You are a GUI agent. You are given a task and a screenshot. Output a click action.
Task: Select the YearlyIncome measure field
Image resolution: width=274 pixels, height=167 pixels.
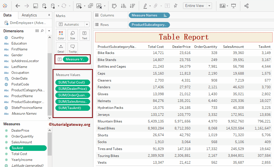[x=22, y=160]
